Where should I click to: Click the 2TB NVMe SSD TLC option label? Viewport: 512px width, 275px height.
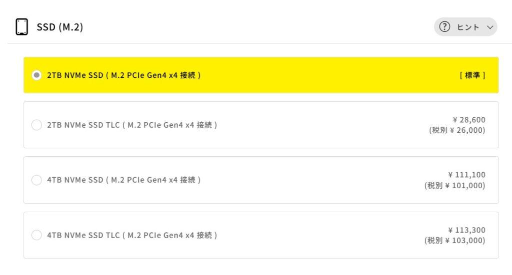(132, 125)
